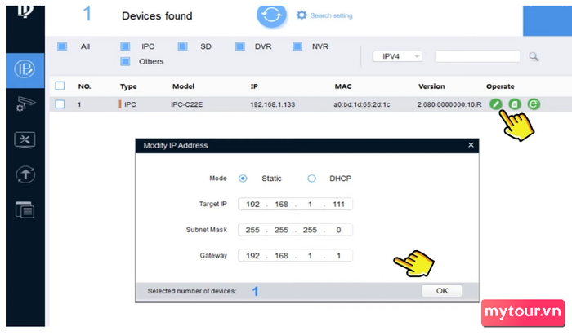Click the Search setting gear icon
The image size is (572, 335).
[302, 15]
